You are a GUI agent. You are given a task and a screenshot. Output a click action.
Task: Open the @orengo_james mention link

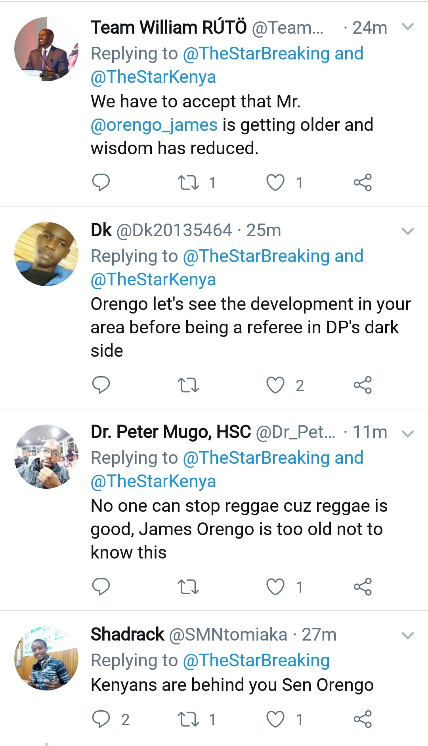(x=154, y=125)
